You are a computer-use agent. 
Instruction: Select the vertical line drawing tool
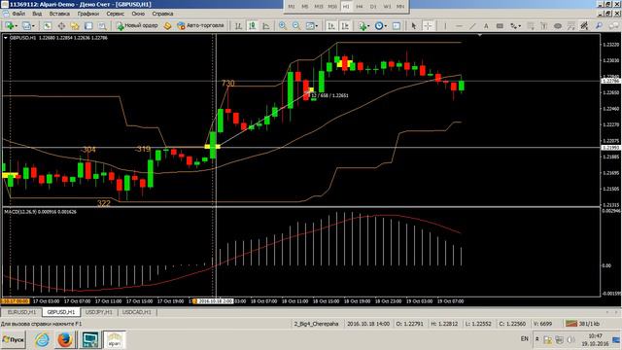pyautogui.click(x=445, y=26)
